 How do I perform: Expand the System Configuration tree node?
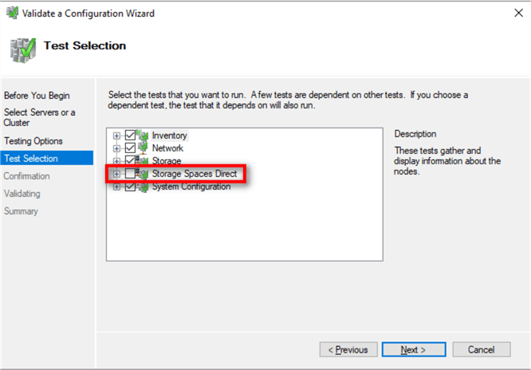[x=116, y=187]
